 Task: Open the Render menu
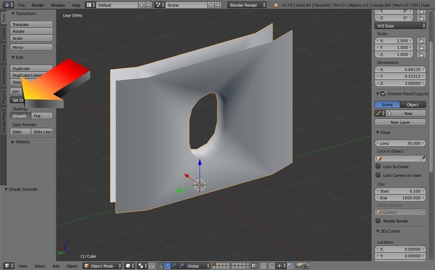tap(37, 5)
